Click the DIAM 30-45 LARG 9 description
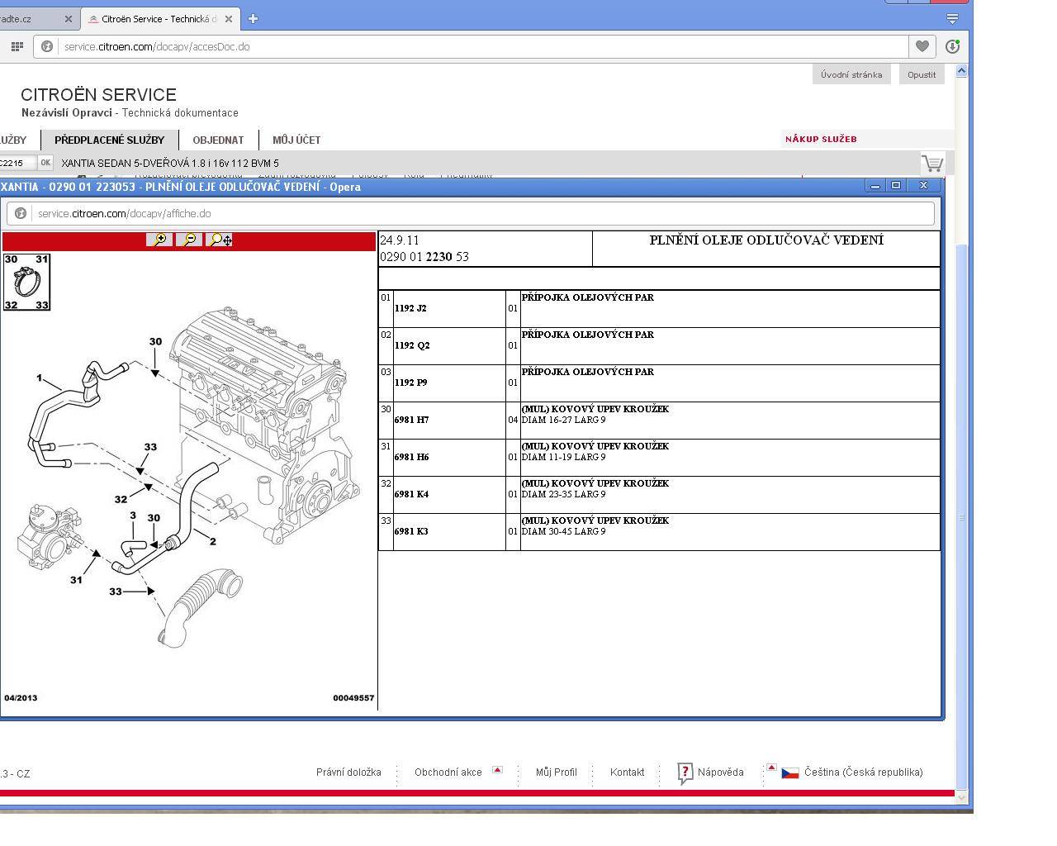Screen dimensions: 1057x846 563,531
